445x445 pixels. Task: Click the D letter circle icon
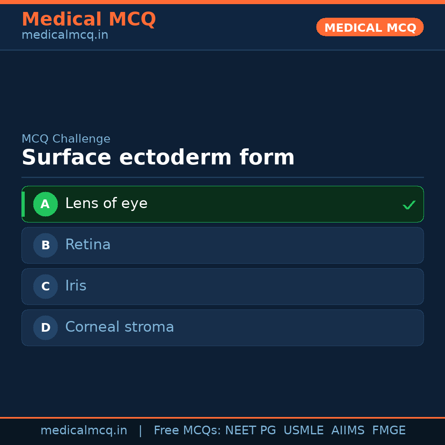pyautogui.click(x=45, y=328)
